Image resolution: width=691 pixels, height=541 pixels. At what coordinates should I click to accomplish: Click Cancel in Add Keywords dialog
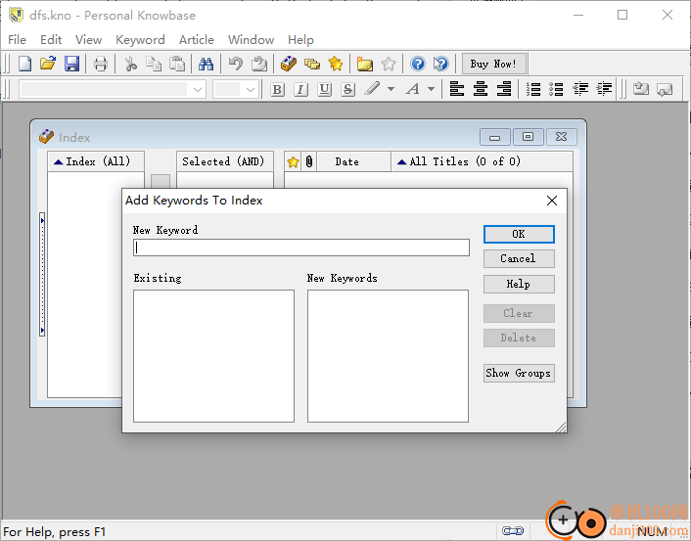tap(519, 258)
